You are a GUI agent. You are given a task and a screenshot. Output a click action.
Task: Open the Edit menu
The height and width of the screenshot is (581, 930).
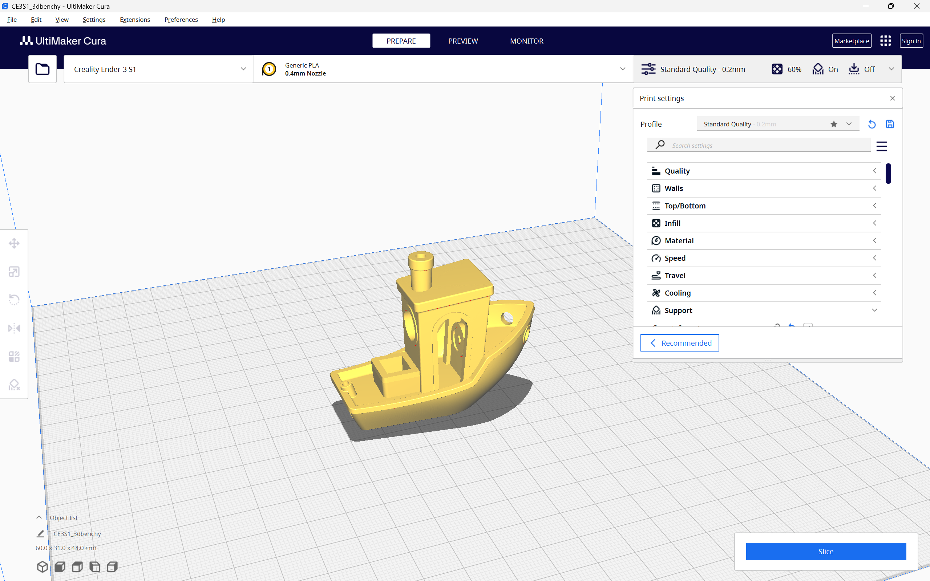pyautogui.click(x=36, y=20)
